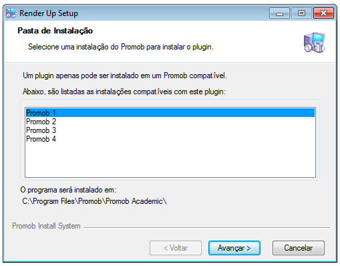This screenshot has width=340, height=266.
Task: Click the Pasta de Instalação heading
Action: pyautogui.click(x=55, y=31)
